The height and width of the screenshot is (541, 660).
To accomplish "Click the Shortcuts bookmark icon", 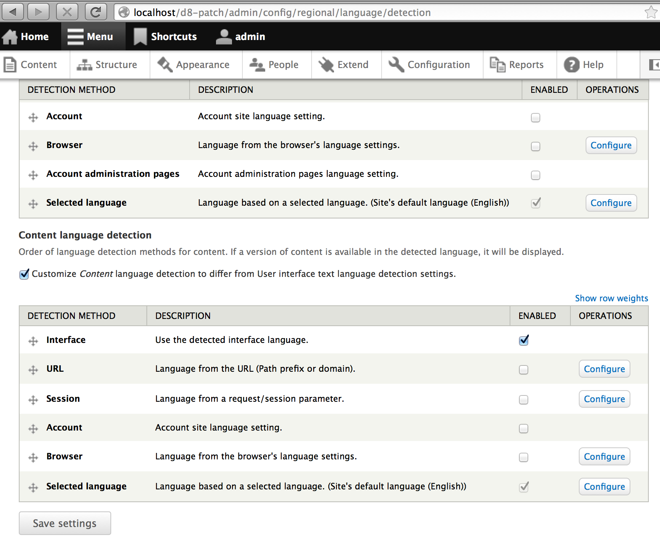I will [140, 36].
